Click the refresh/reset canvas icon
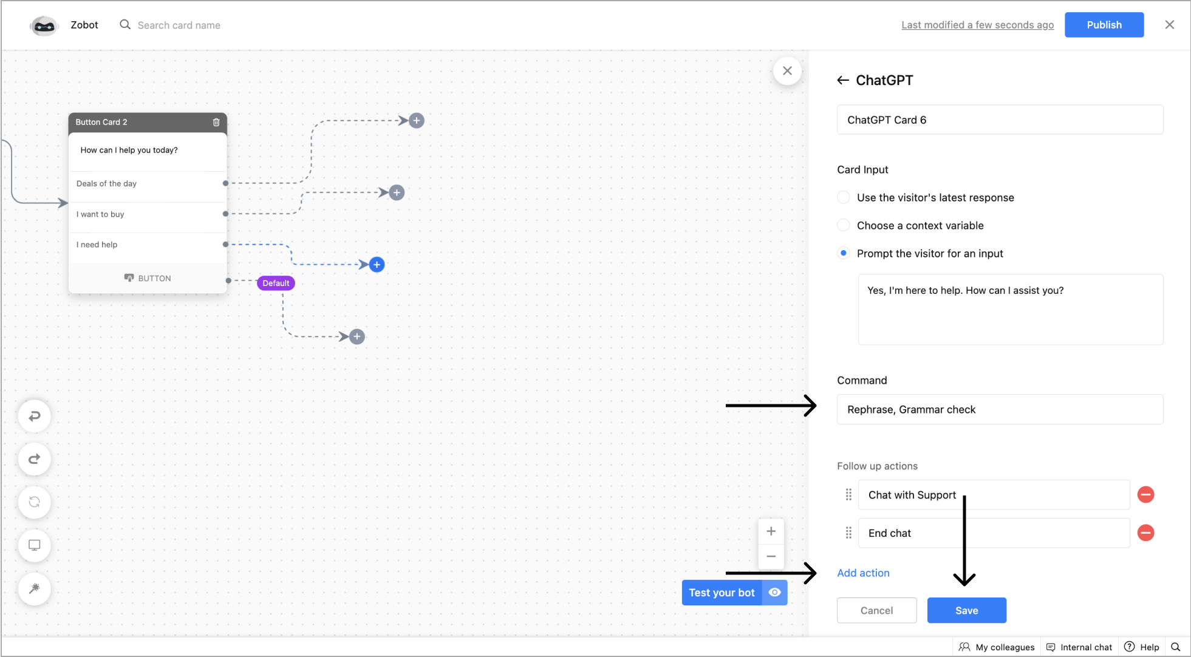The width and height of the screenshot is (1191, 657). click(35, 502)
